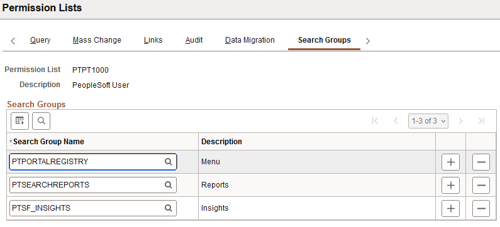Add a row after the Reports row
500x227 pixels.
(x=450, y=185)
